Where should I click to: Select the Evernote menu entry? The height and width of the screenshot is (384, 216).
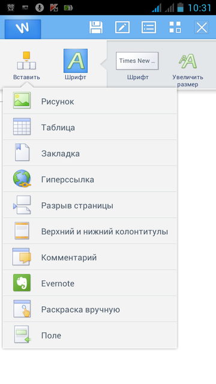pos(90,283)
